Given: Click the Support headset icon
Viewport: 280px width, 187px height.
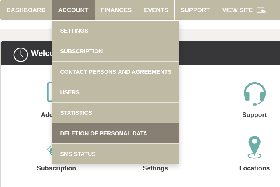Looking at the screenshot, I should 255,94.
